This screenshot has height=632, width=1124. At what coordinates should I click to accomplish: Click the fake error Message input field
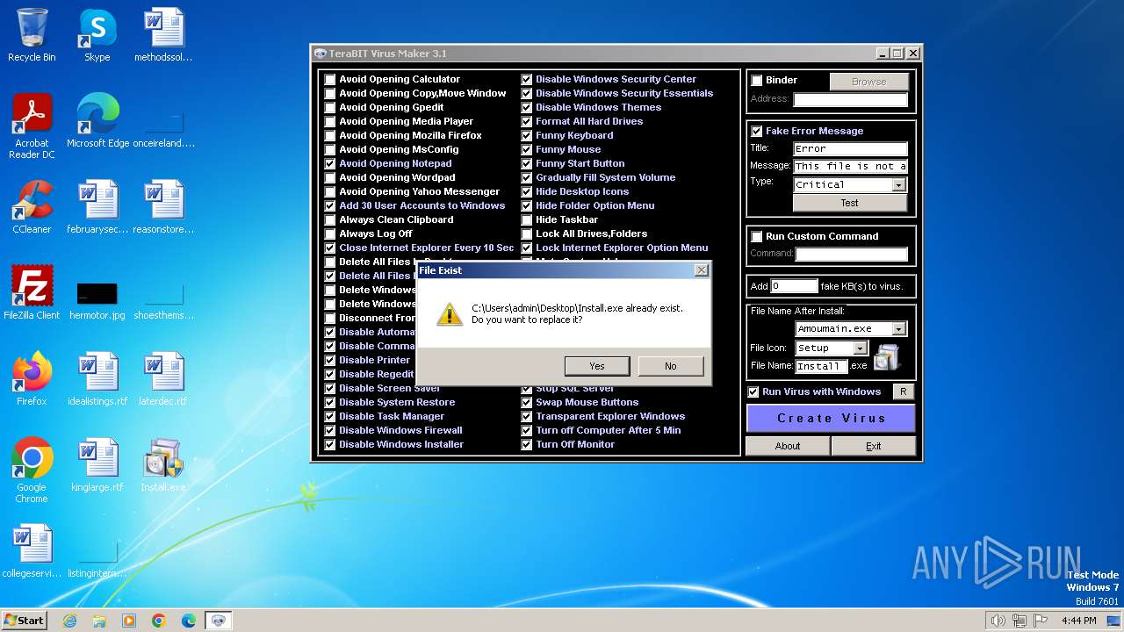(x=850, y=166)
